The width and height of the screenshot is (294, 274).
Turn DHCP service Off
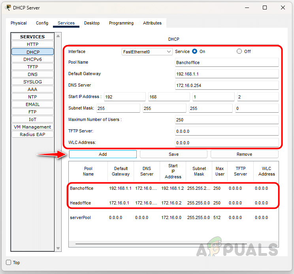(239, 51)
